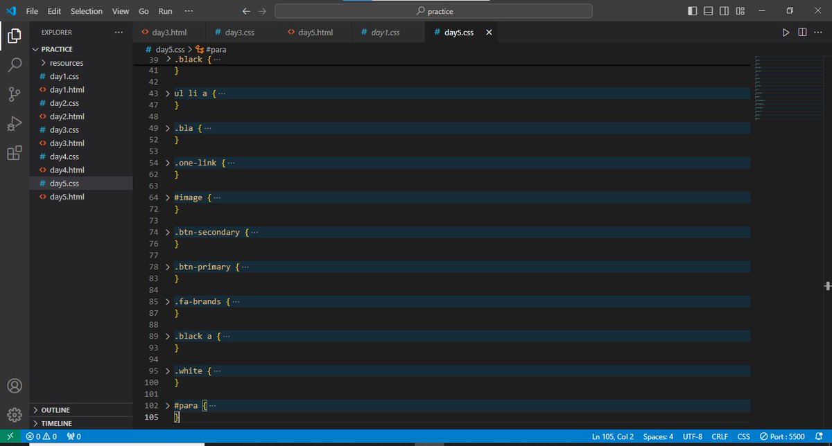Image resolution: width=832 pixels, height=446 pixels.
Task: Toggle the Primary Side Bar layout icon
Action: coord(692,11)
